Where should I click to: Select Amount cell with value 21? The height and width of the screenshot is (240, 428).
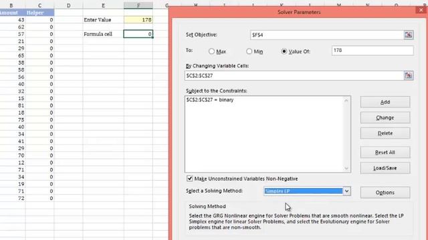point(13,41)
